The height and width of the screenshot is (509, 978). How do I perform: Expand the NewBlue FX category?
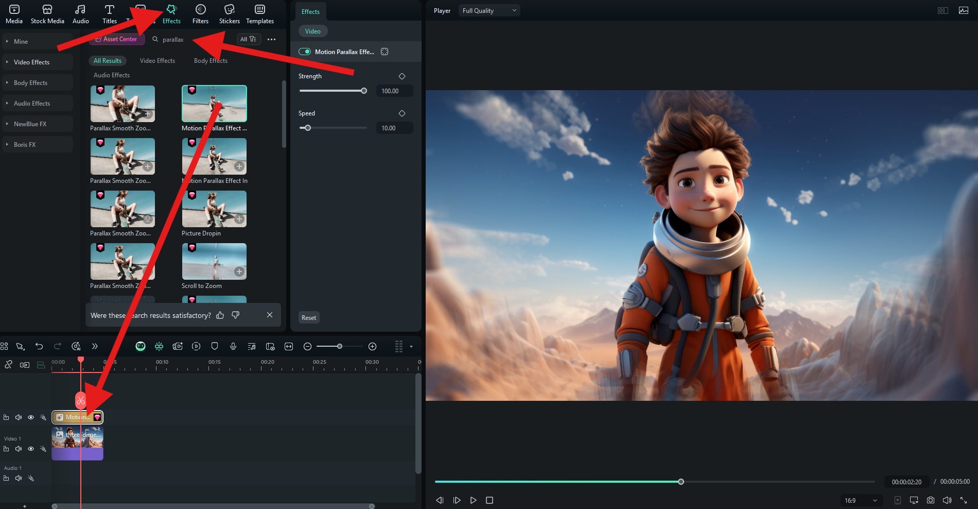37,124
